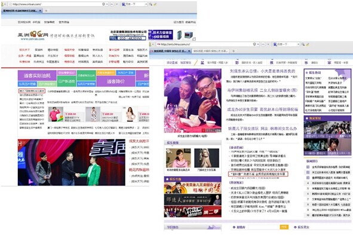Screen dimensions: 353x235
Task: Open main photo of two men at banquet
Action: 193,100
